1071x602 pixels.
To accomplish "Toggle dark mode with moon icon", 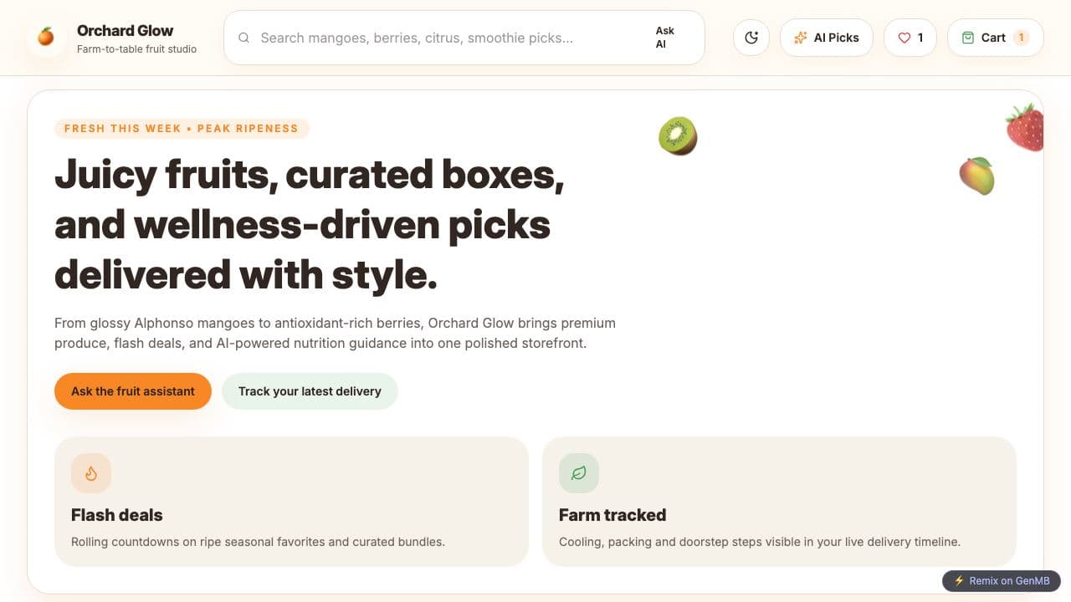I will (751, 38).
